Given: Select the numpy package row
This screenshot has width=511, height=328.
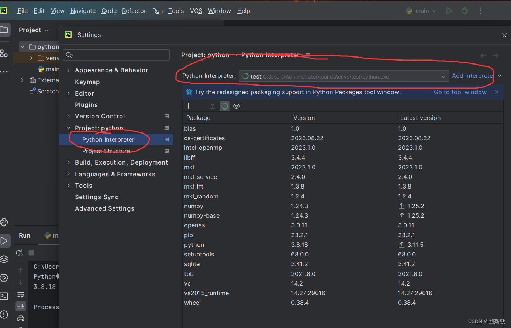Looking at the screenshot, I should tap(343, 206).
